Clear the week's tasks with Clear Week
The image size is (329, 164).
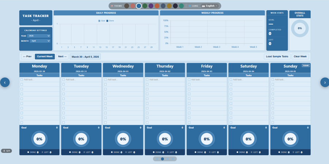pyautogui.click(x=300, y=56)
